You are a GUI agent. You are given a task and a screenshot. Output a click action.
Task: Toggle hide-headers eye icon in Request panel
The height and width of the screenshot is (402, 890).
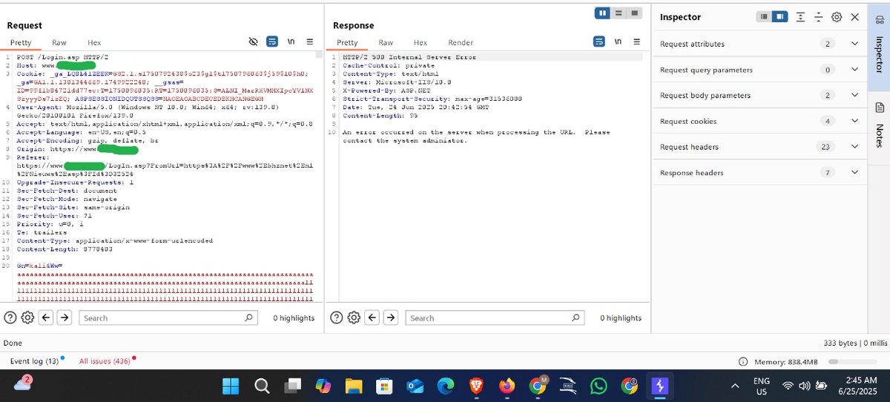coord(253,42)
